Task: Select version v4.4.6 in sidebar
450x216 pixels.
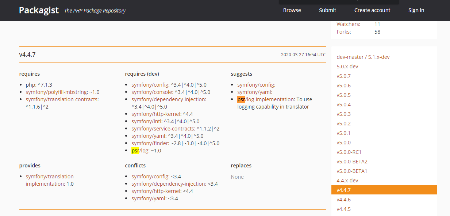Action: pos(343,199)
